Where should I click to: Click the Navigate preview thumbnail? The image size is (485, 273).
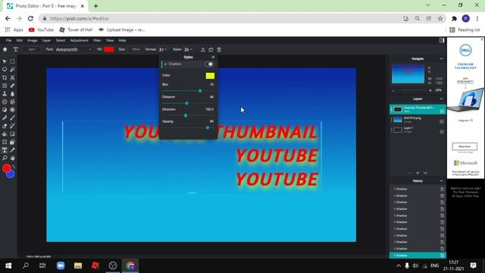click(408, 74)
